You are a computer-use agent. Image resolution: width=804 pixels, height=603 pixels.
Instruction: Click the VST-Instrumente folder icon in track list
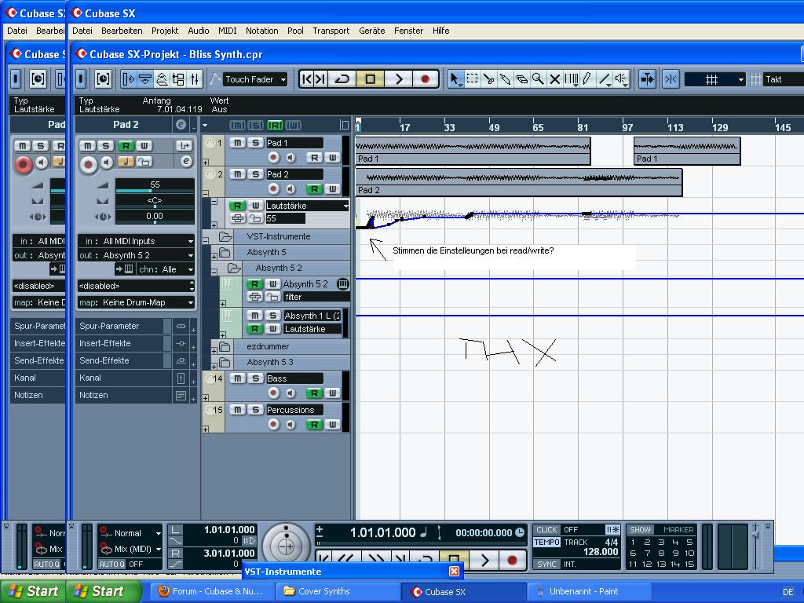(225, 236)
